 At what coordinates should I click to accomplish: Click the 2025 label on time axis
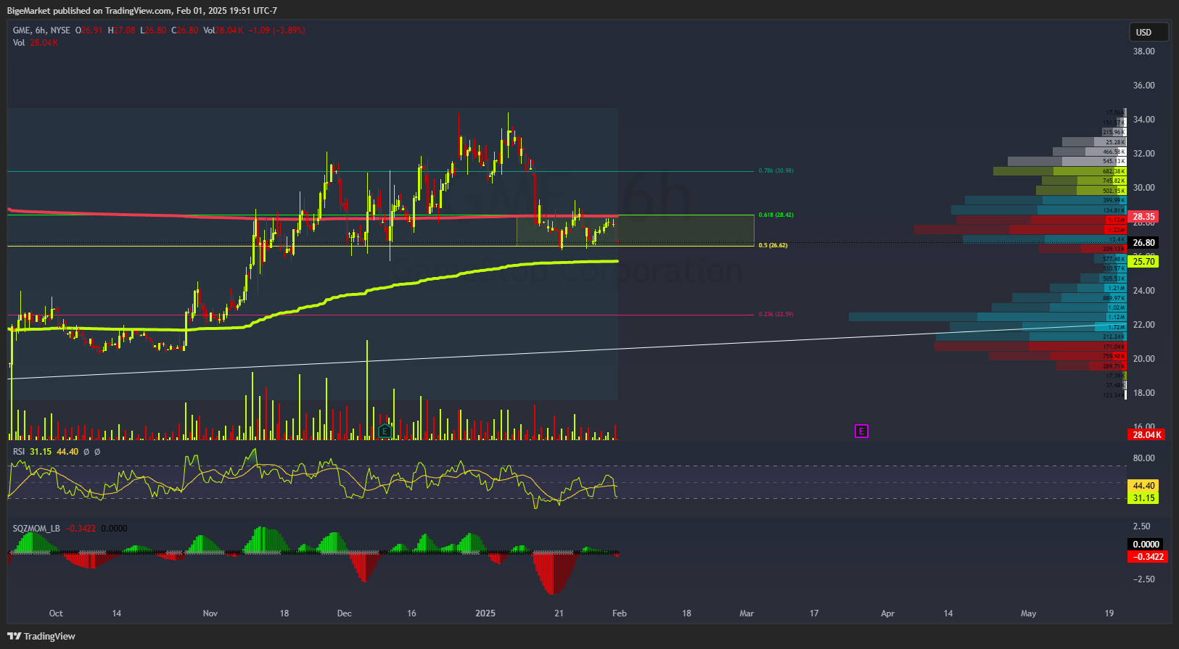pos(485,613)
